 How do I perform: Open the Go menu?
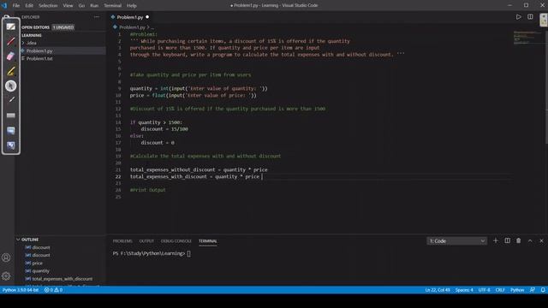[81, 6]
